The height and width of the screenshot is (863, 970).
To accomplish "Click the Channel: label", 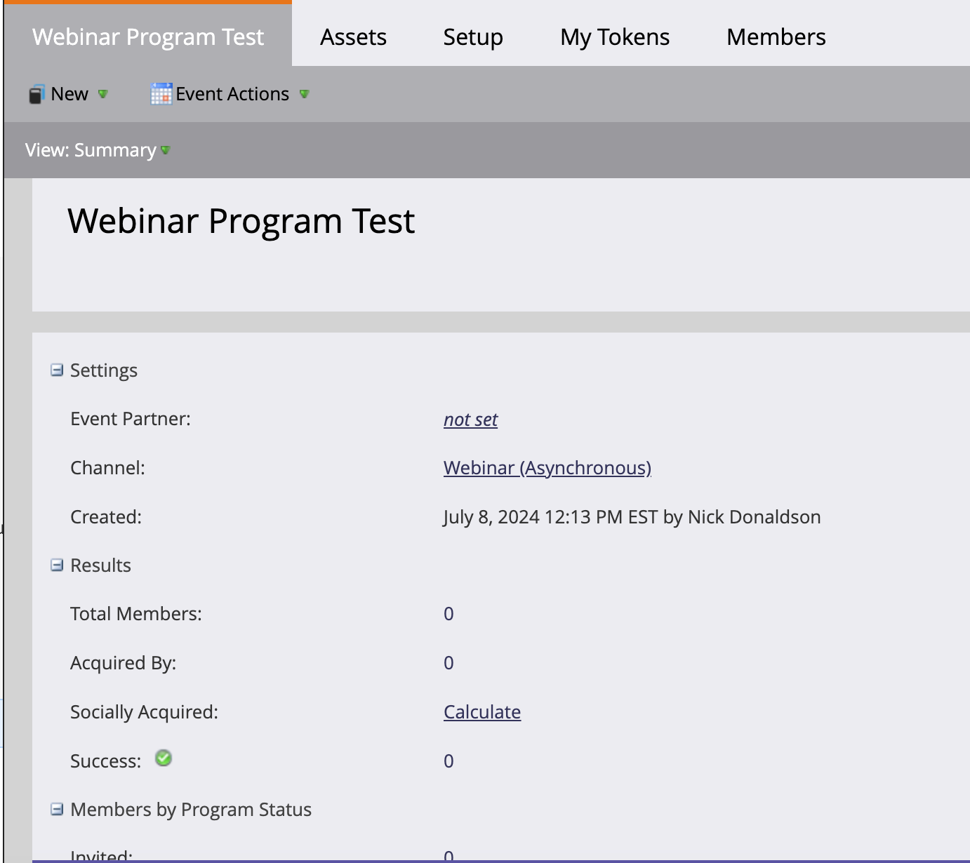I will pyautogui.click(x=107, y=468).
